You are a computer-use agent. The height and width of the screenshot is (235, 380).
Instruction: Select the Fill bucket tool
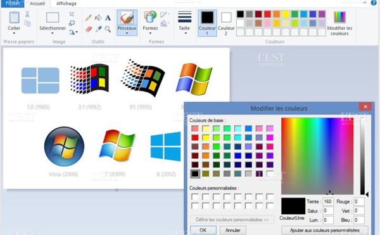coord(98,18)
